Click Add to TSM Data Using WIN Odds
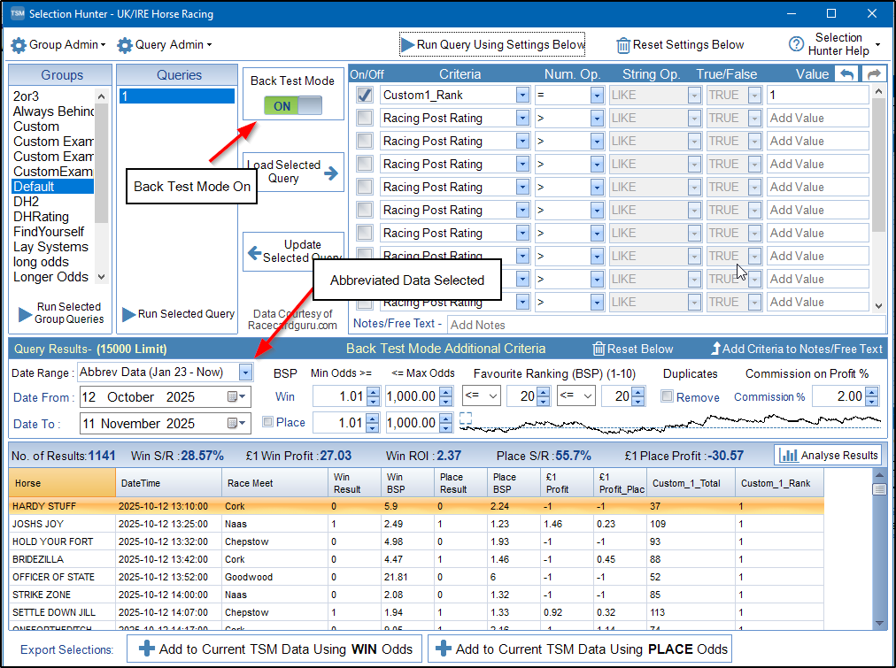The width and height of the screenshot is (896, 668). coord(274,649)
